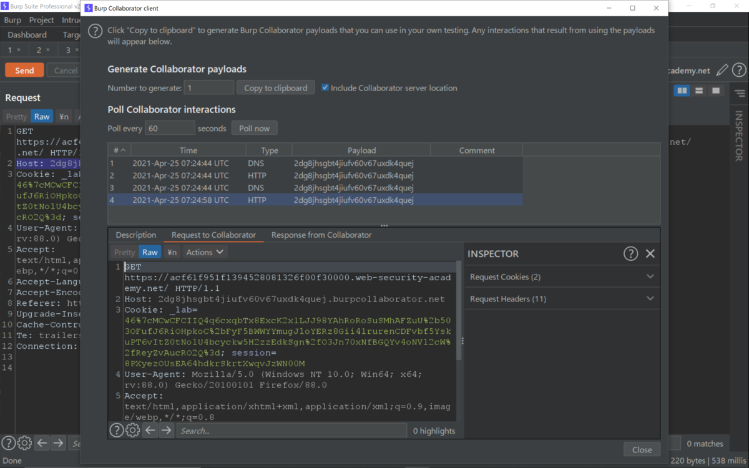This screenshot has height=468, width=749.
Task: Click the Collaborator request viewer vertical scrollbar
Action: [459, 312]
